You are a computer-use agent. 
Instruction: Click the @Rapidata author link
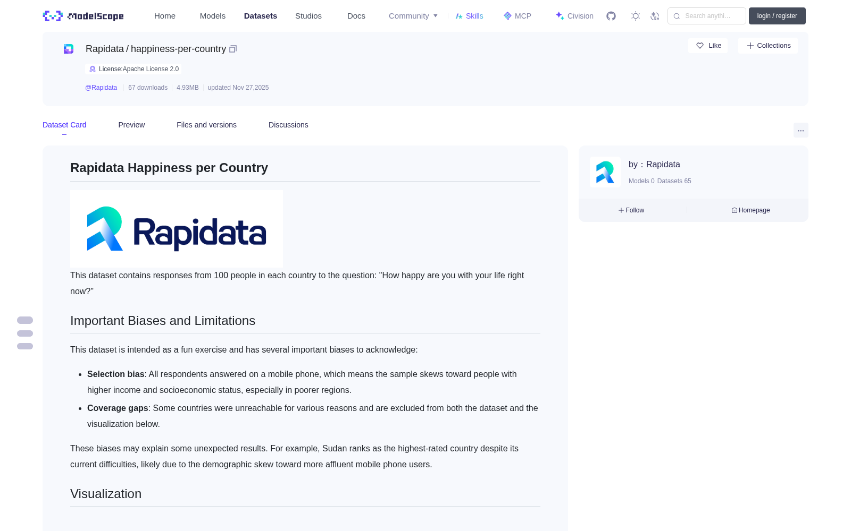point(101,88)
